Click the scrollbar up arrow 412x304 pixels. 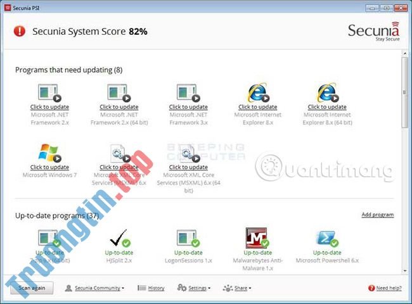pyautogui.click(x=404, y=53)
